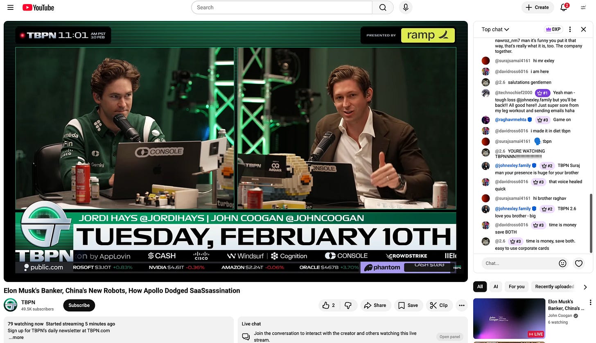Image resolution: width=596 pixels, height=343 pixels.
Task: Open options for the recommended video
Action: (x=590, y=302)
